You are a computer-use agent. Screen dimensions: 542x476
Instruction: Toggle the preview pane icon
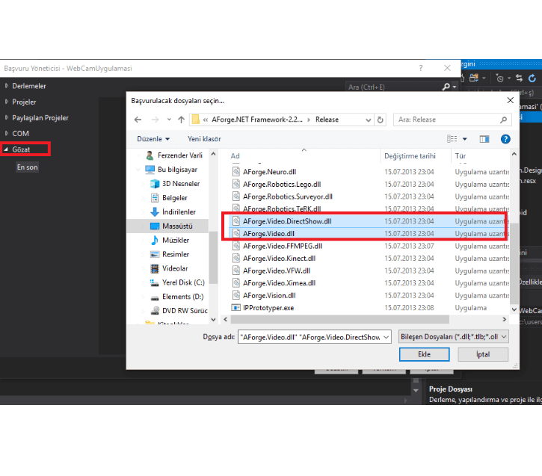pos(484,139)
